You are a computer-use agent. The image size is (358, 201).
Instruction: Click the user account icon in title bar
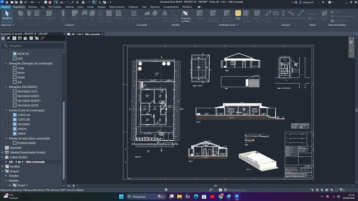[300, 2]
